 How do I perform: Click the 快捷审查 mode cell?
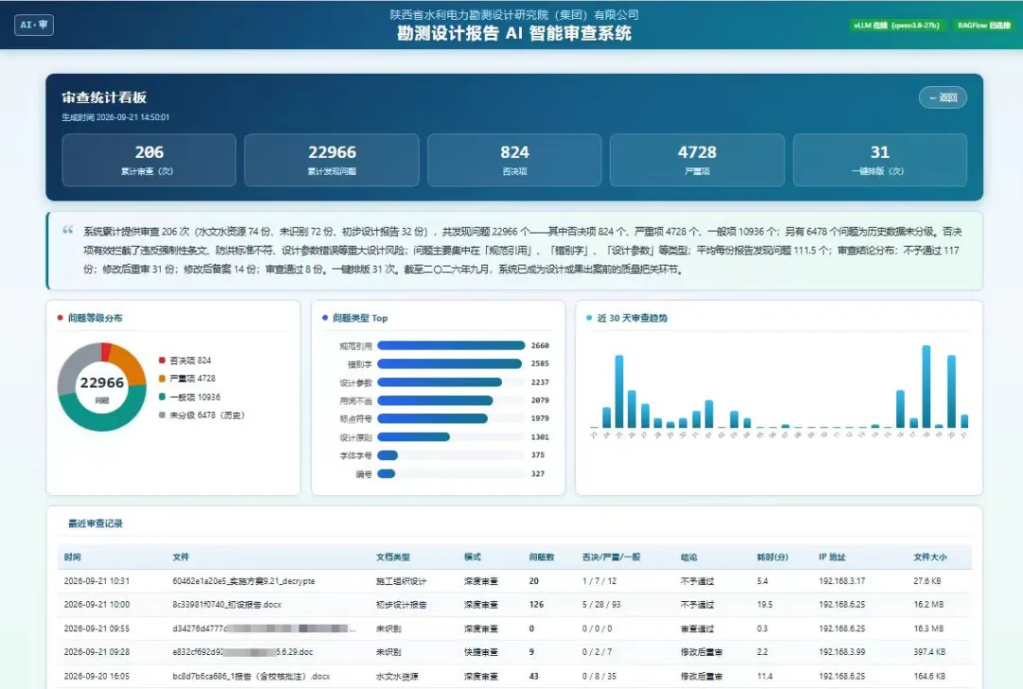pos(481,652)
